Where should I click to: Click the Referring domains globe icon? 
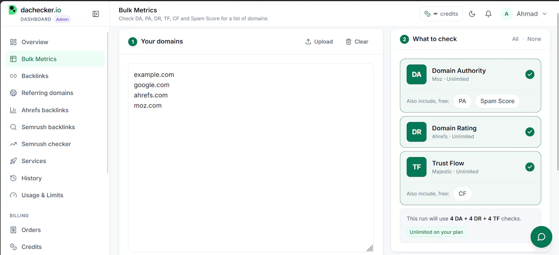click(13, 93)
